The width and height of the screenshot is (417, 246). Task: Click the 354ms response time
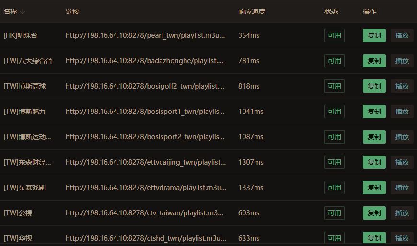249,35
